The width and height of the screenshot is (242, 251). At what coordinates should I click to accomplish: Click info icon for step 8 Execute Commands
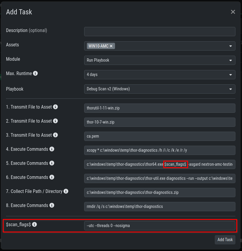click(x=52, y=205)
